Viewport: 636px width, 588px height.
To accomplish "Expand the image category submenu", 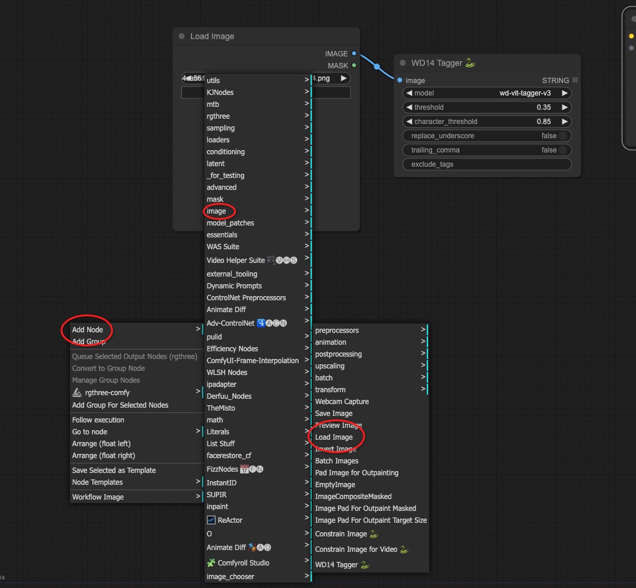I will [216, 211].
